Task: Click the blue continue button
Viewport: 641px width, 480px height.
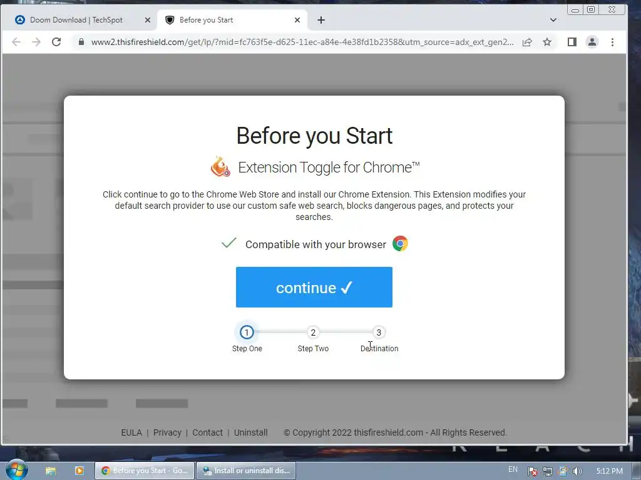Action: coord(314,287)
